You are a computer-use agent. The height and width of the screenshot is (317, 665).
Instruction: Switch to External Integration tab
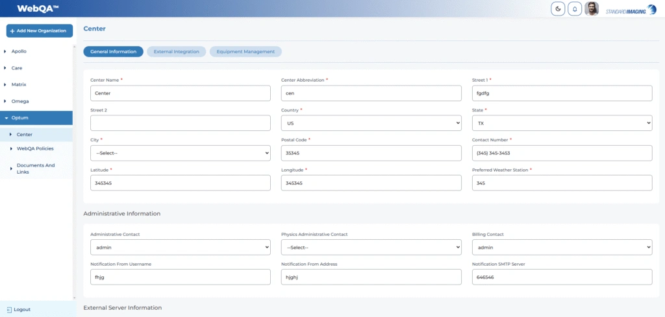coord(177,51)
